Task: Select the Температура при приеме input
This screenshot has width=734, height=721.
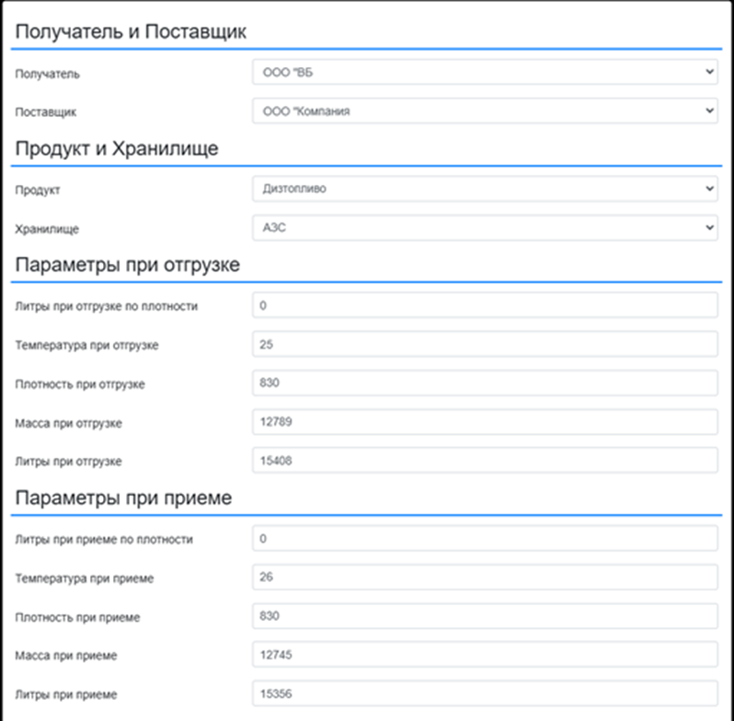Action: [485, 577]
